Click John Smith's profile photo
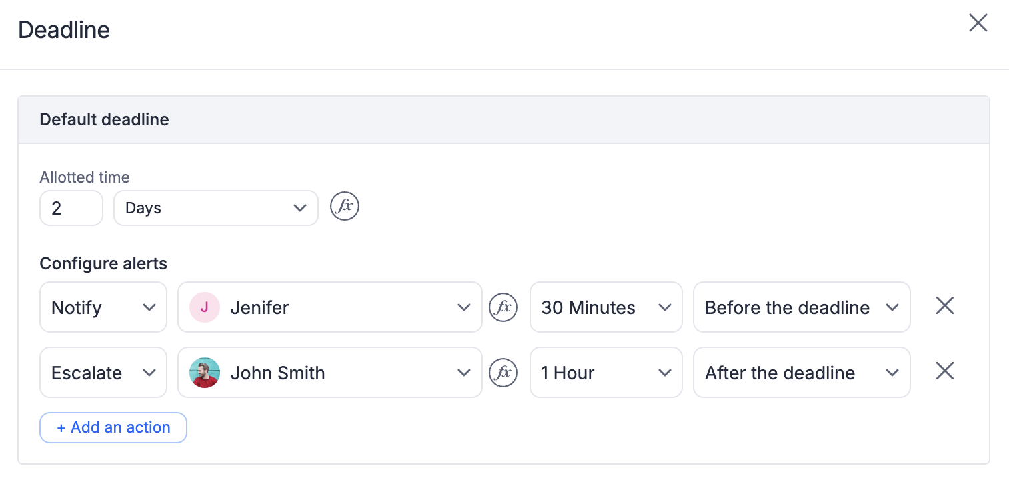The height and width of the screenshot is (484, 1009). (205, 373)
